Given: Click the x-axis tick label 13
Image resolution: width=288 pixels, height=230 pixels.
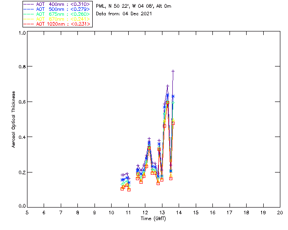Looking at the screenshot, I should pos(162,212).
